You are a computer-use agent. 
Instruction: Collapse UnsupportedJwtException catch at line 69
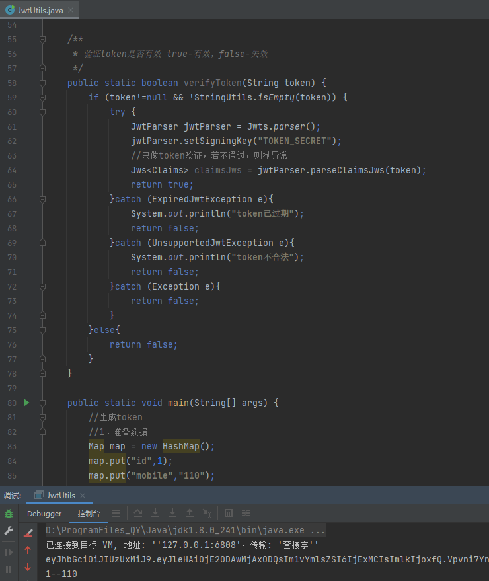coord(42,243)
